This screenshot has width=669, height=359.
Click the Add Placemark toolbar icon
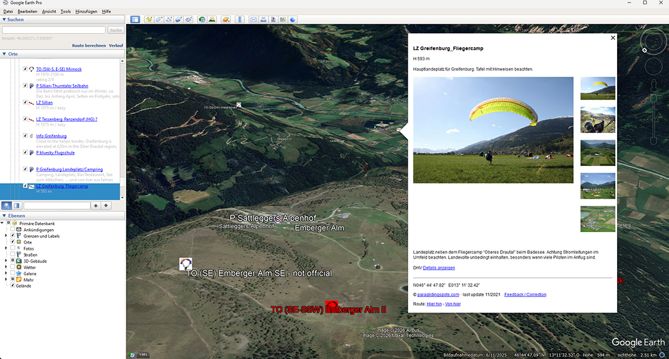[149, 19]
